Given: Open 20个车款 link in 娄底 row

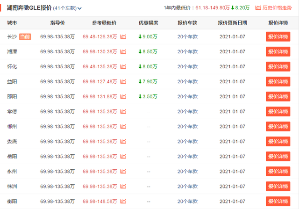Looking at the screenshot, I should coord(187,141).
